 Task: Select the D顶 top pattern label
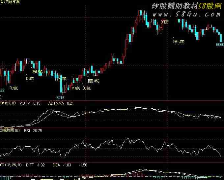coord(165,22)
